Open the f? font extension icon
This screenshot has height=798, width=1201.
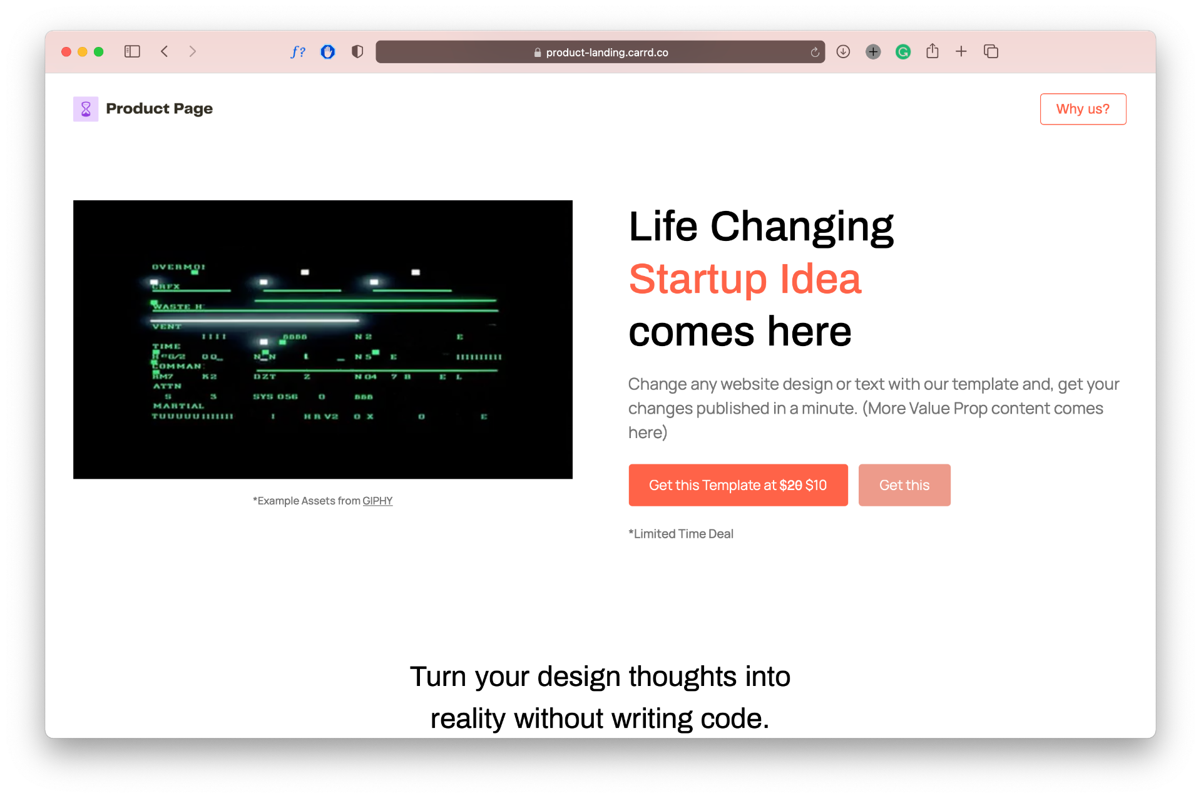click(298, 52)
